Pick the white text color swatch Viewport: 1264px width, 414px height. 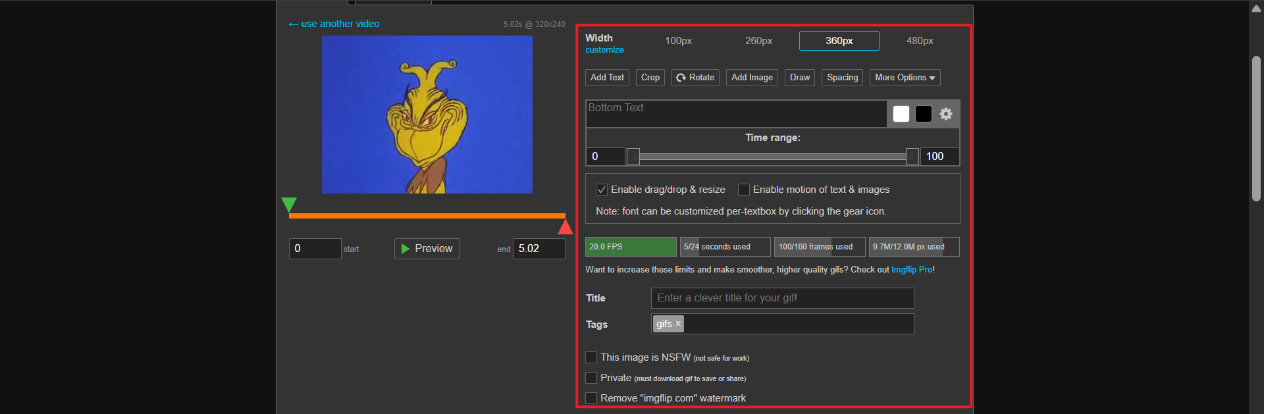[x=901, y=114]
